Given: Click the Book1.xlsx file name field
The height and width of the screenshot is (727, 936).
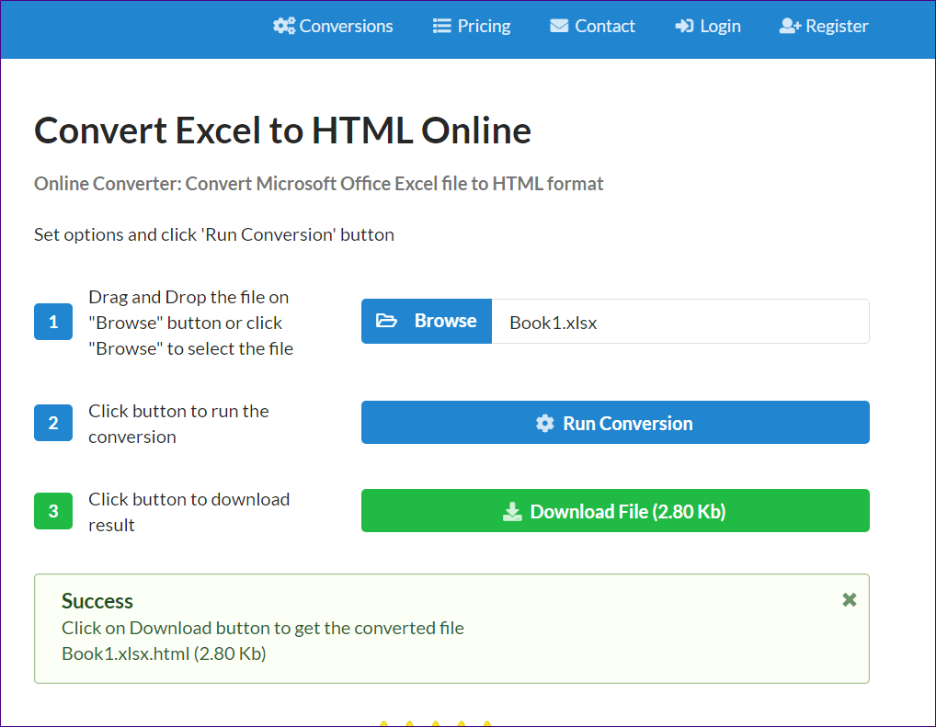Looking at the screenshot, I should [680, 322].
